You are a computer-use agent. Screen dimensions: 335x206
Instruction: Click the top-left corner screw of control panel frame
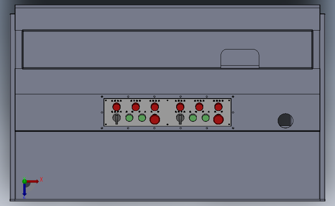point(102,97)
